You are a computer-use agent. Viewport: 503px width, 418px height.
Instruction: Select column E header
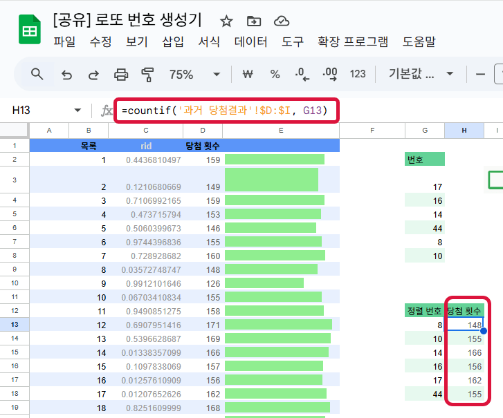click(281, 131)
